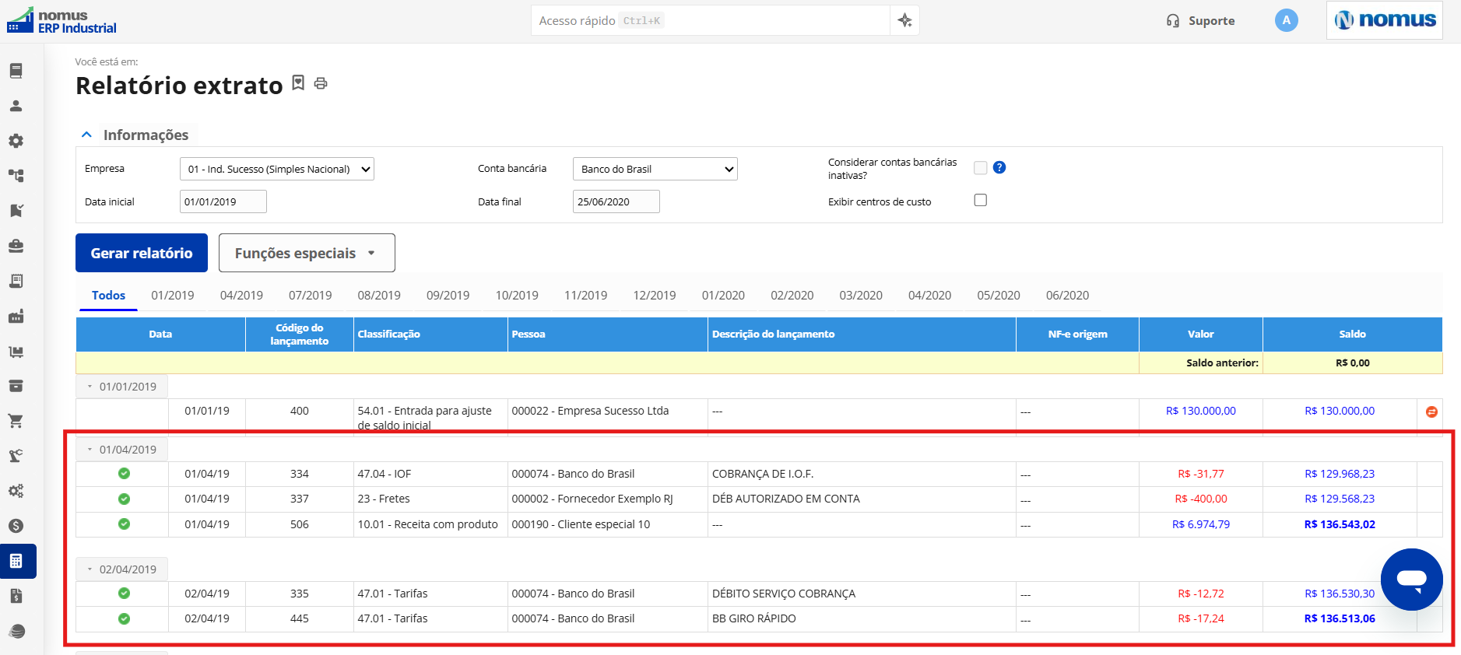Open Funções especiais button menu
This screenshot has height=655, width=1461.
click(307, 253)
